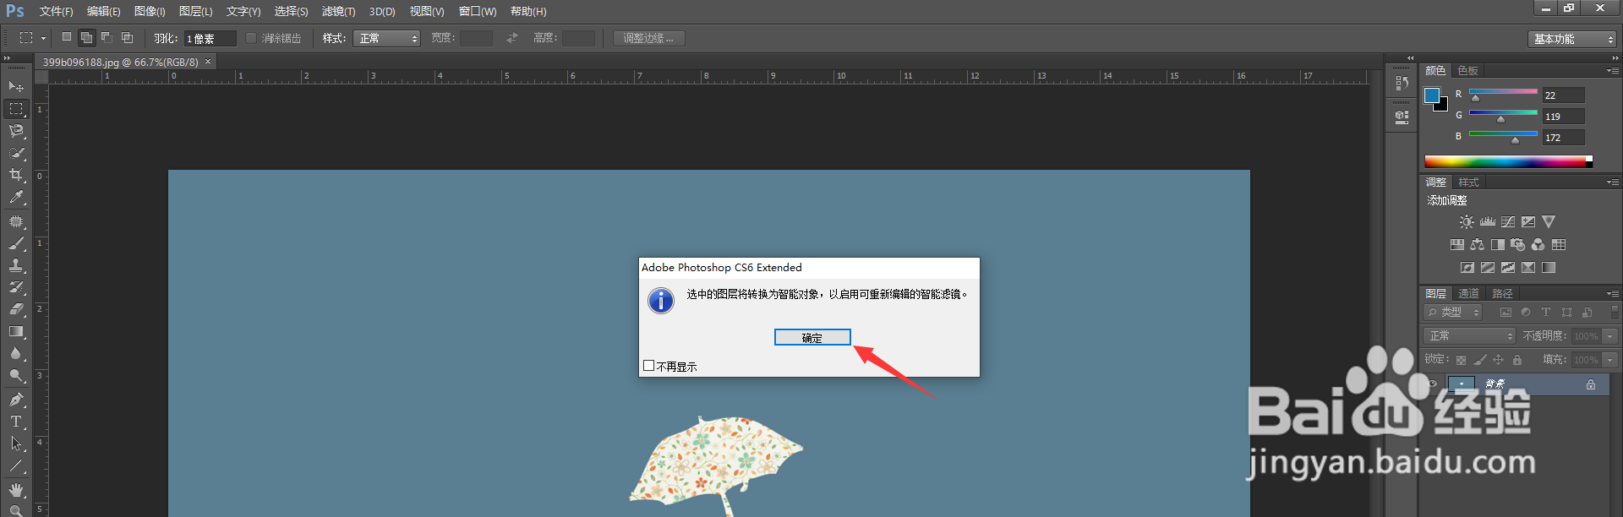Choose Add to Selection mode
Viewport: 1623px width, 517px height.
(x=86, y=38)
